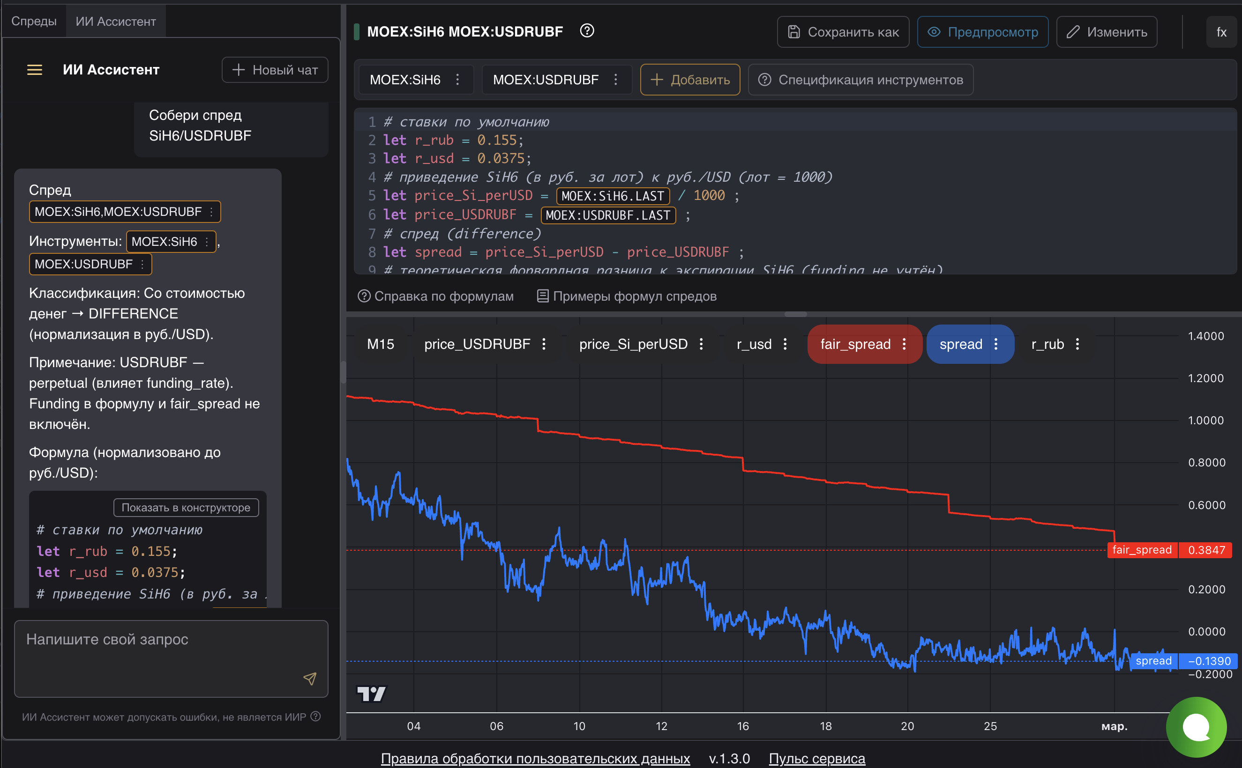1242x768 pixels.
Task: Click the blue spread −0.1390 price label
Action: point(1183,661)
